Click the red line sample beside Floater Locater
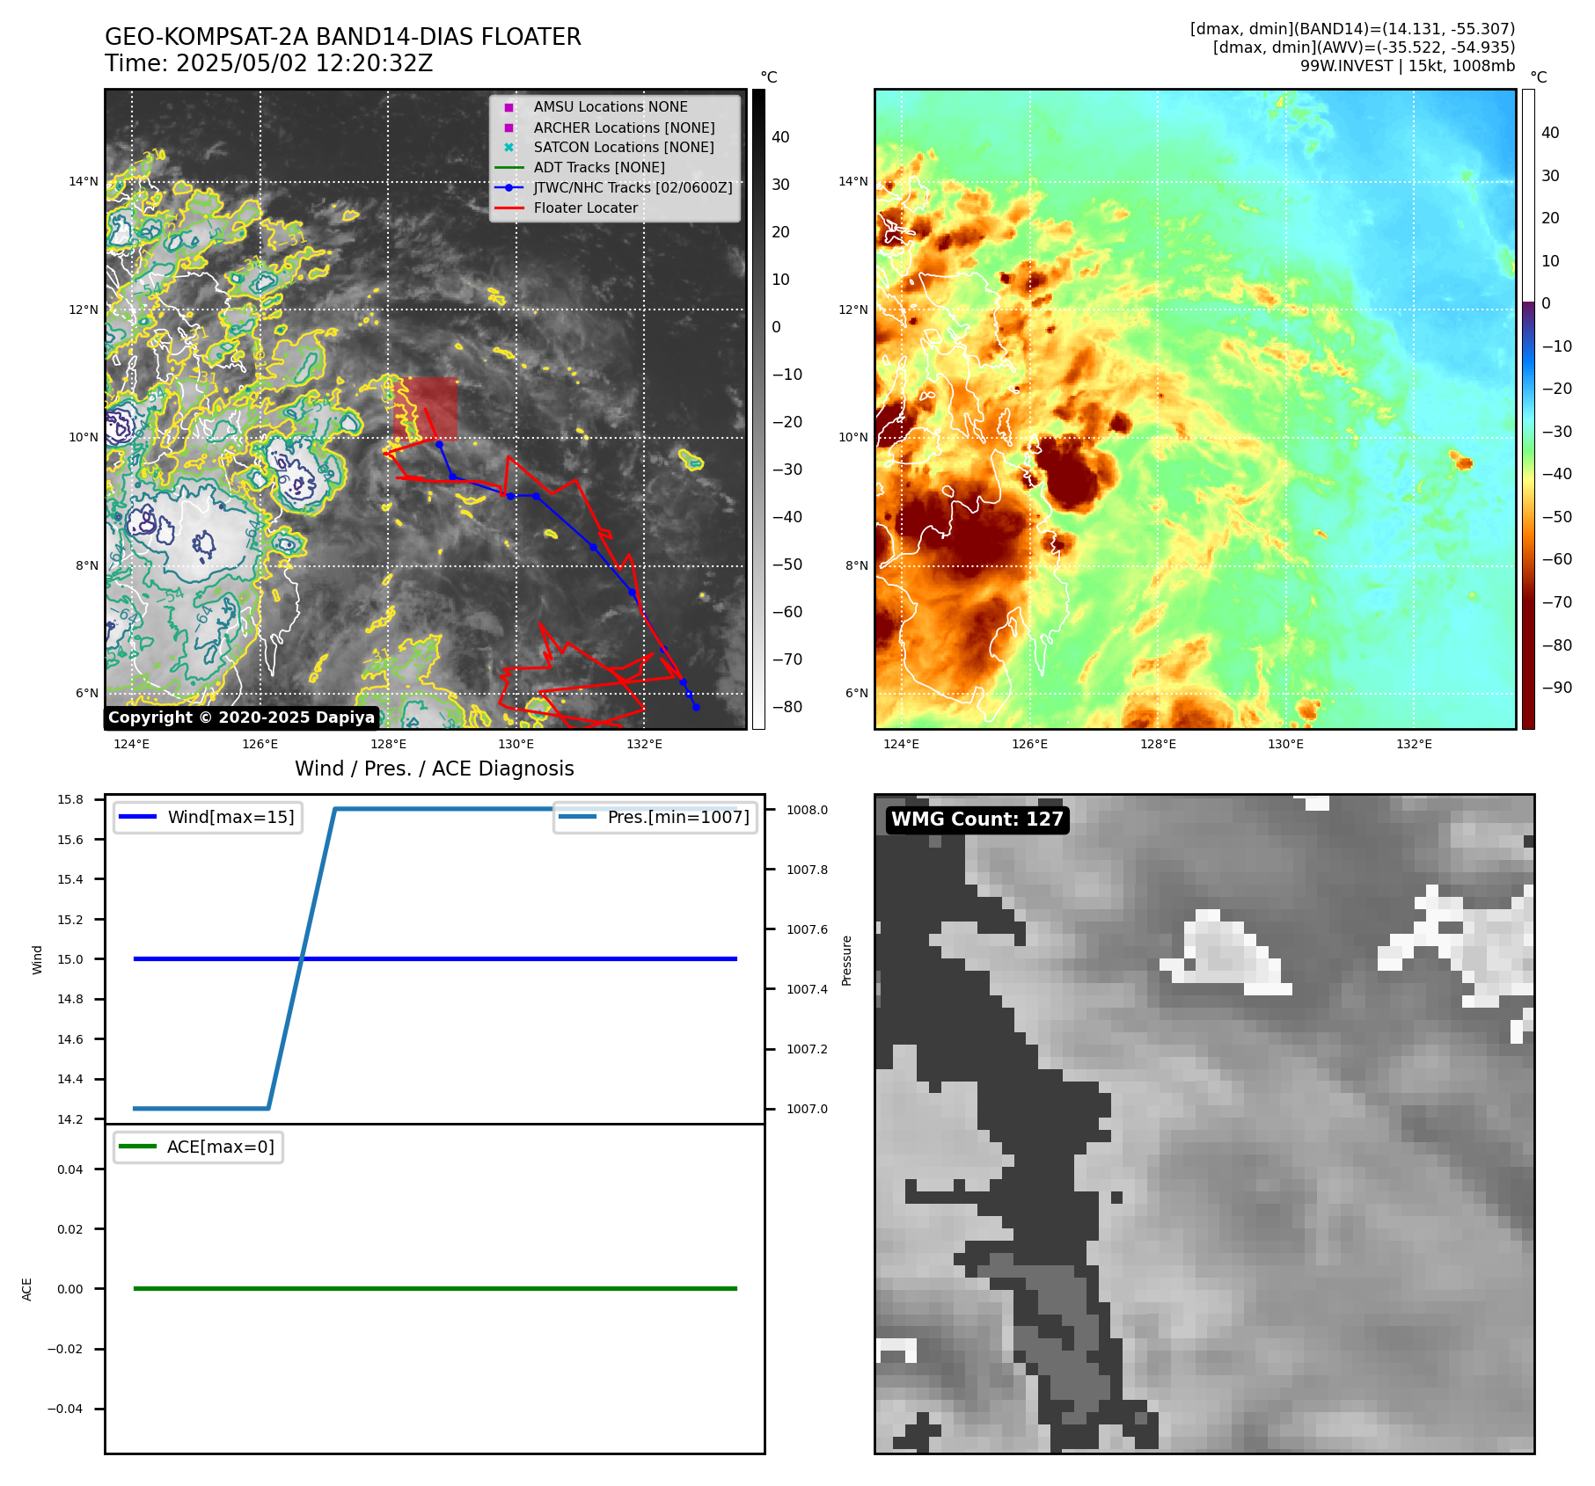The width and height of the screenshot is (1595, 1486). [508, 208]
